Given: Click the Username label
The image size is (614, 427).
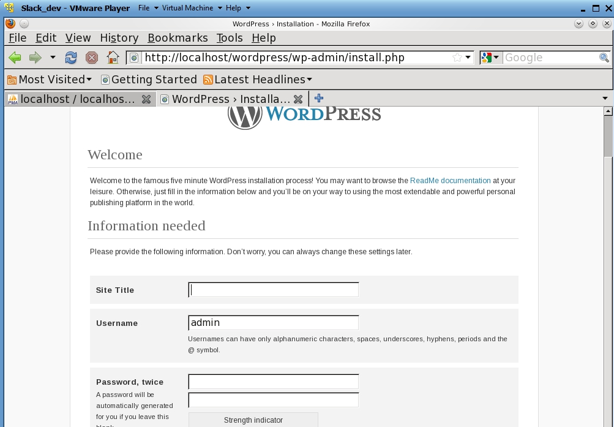Looking at the screenshot, I should click(x=117, y=323).
